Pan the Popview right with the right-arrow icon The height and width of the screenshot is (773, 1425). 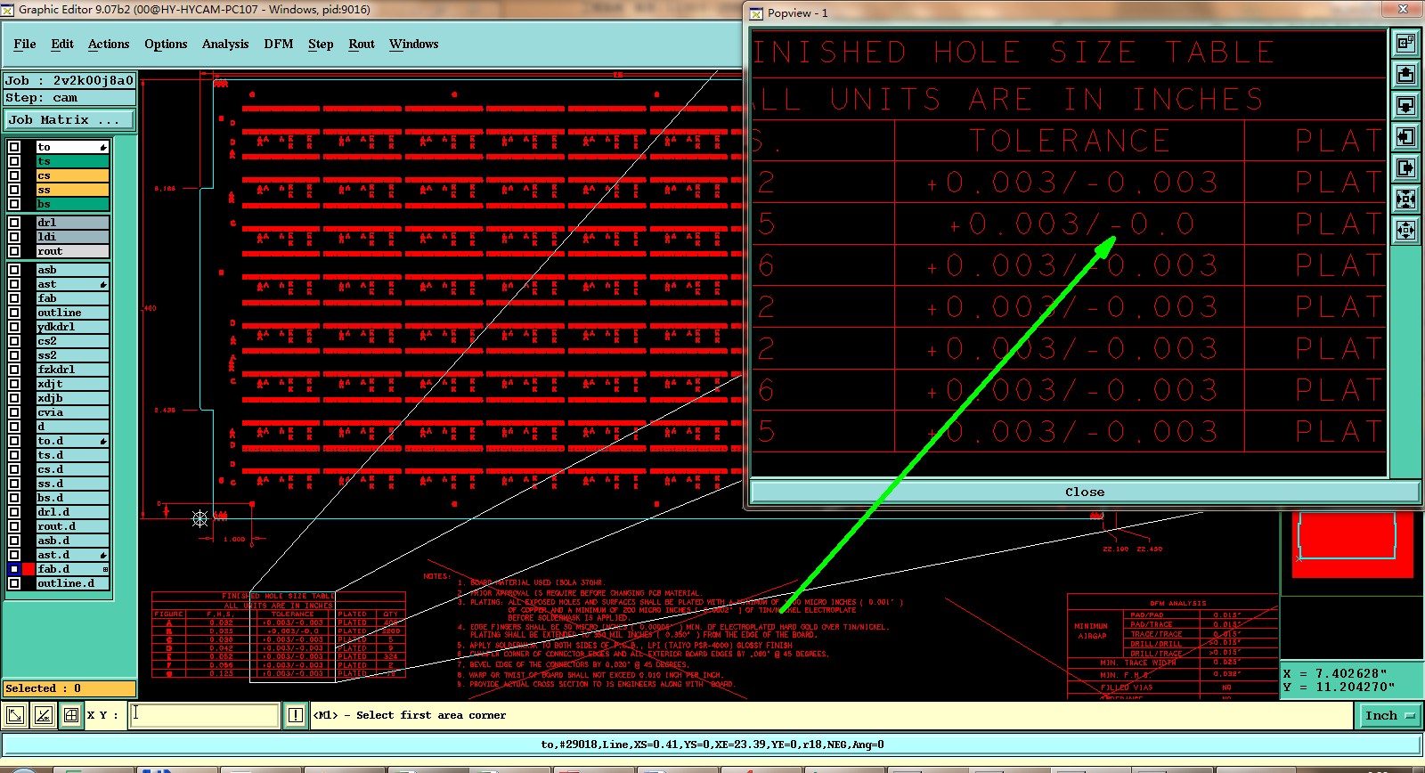[x=1405, y=167]
